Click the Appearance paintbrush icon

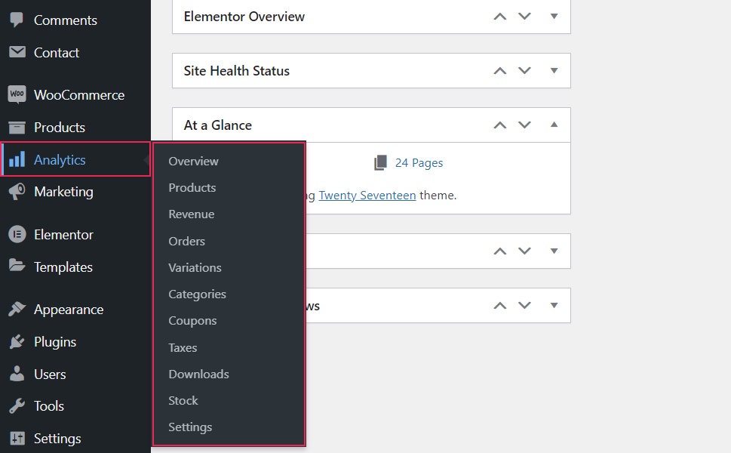[x=17, y=310]
